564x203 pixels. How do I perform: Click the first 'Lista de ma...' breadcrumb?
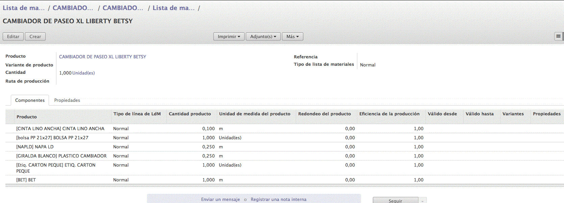click(24, 8)
